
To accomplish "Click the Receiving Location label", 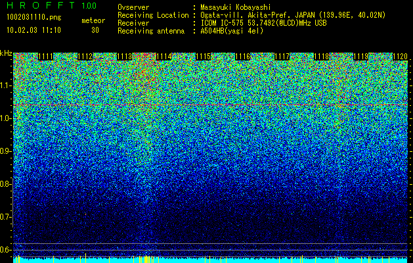I will pyautogui.click(x=153, y=15).
